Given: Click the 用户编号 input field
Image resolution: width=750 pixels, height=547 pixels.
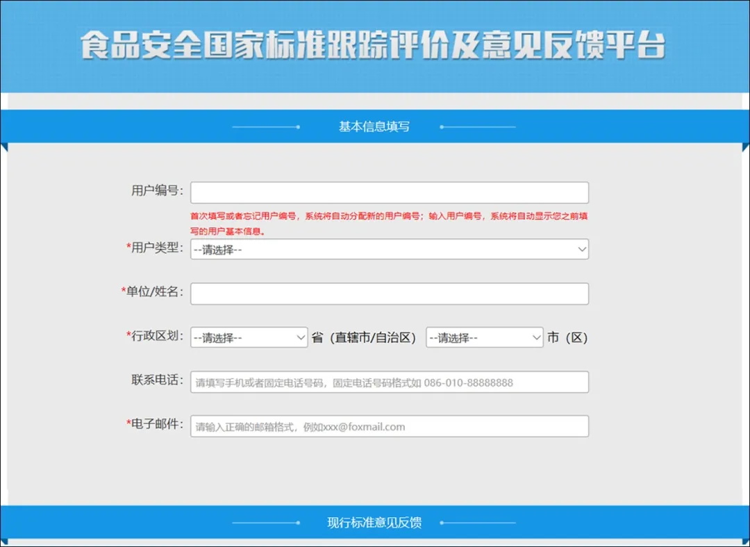Looking at the screenshot, I should click(389, 192).
